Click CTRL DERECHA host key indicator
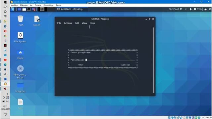 click(206, 118)
